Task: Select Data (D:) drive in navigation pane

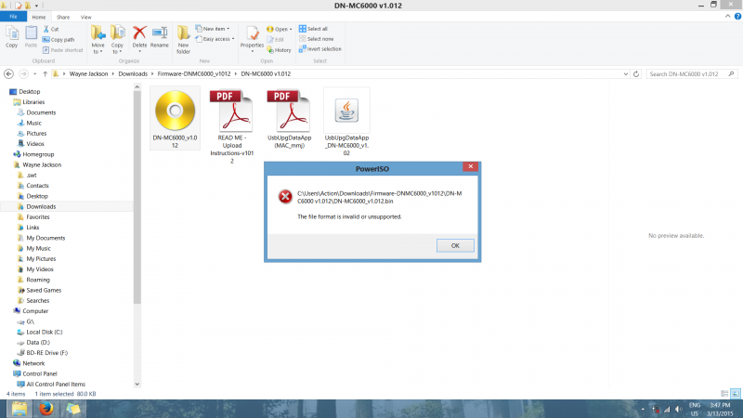Action: click(x=33, y=342)
